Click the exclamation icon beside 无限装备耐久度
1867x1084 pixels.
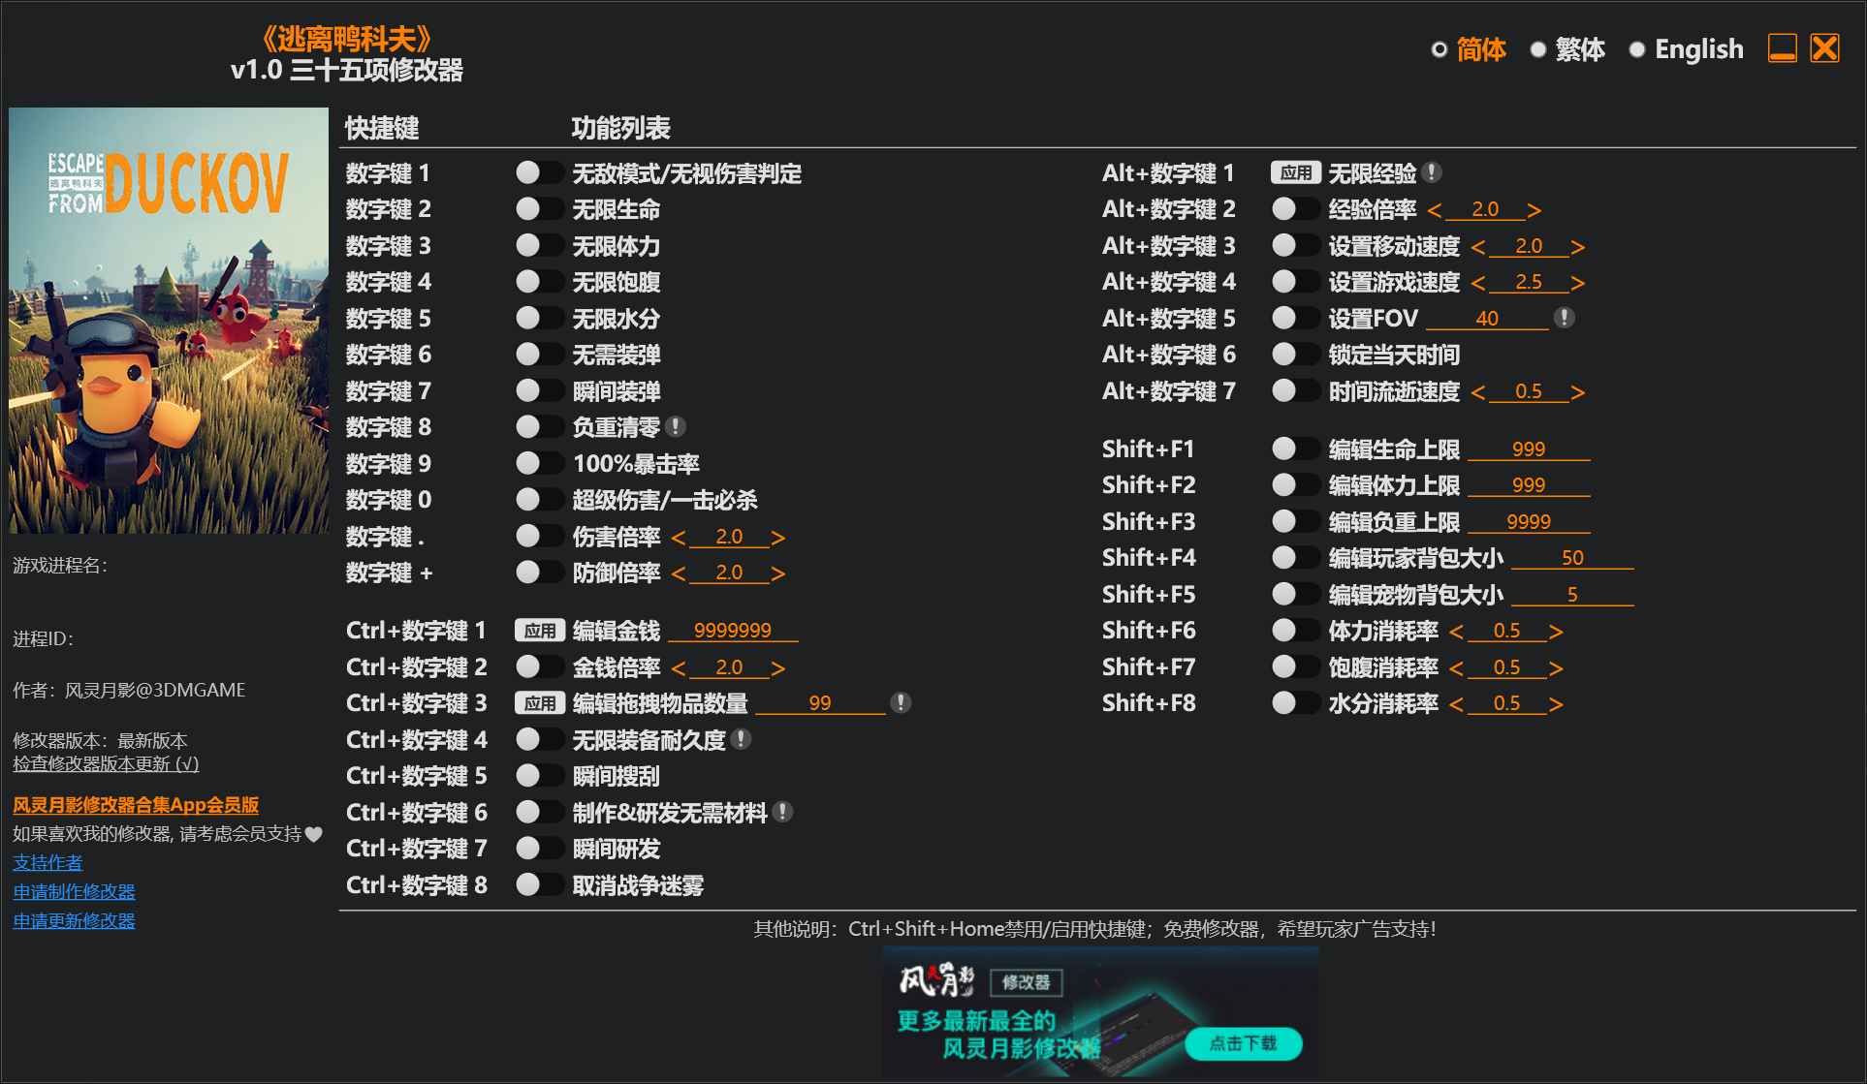[x=741, y=738]
